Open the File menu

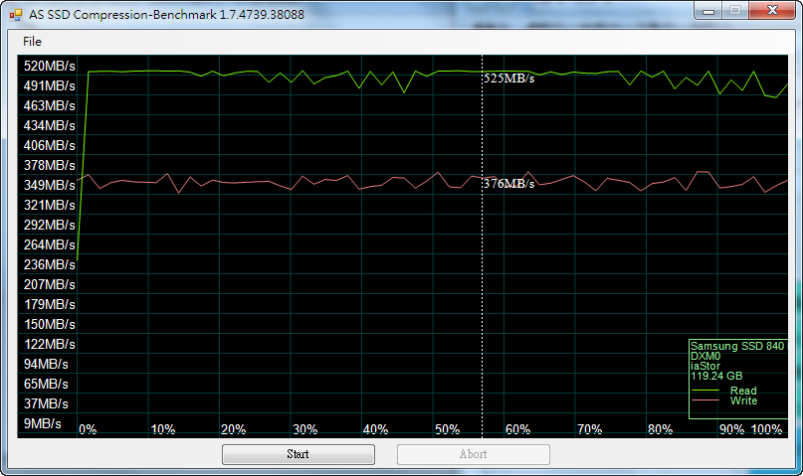[33, 41]
